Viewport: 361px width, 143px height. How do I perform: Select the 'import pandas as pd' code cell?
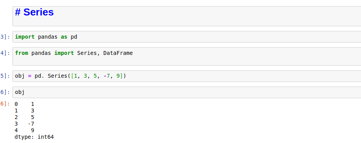point(187,37)
